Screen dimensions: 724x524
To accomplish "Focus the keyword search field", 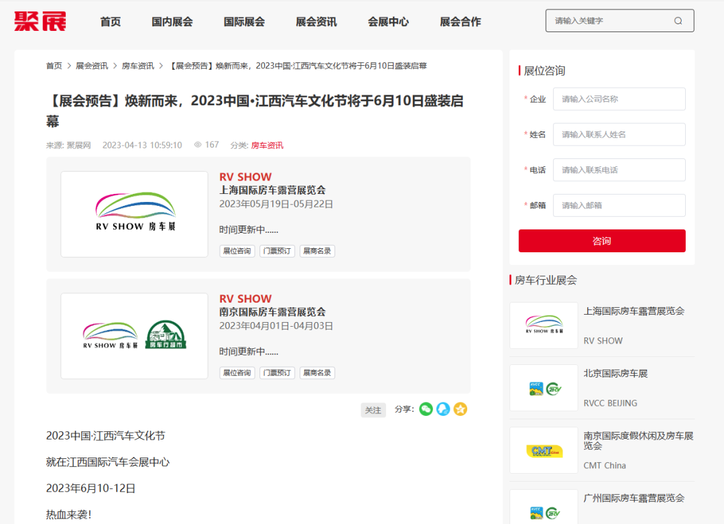I will pyautogui.click(x=619, y=21).
